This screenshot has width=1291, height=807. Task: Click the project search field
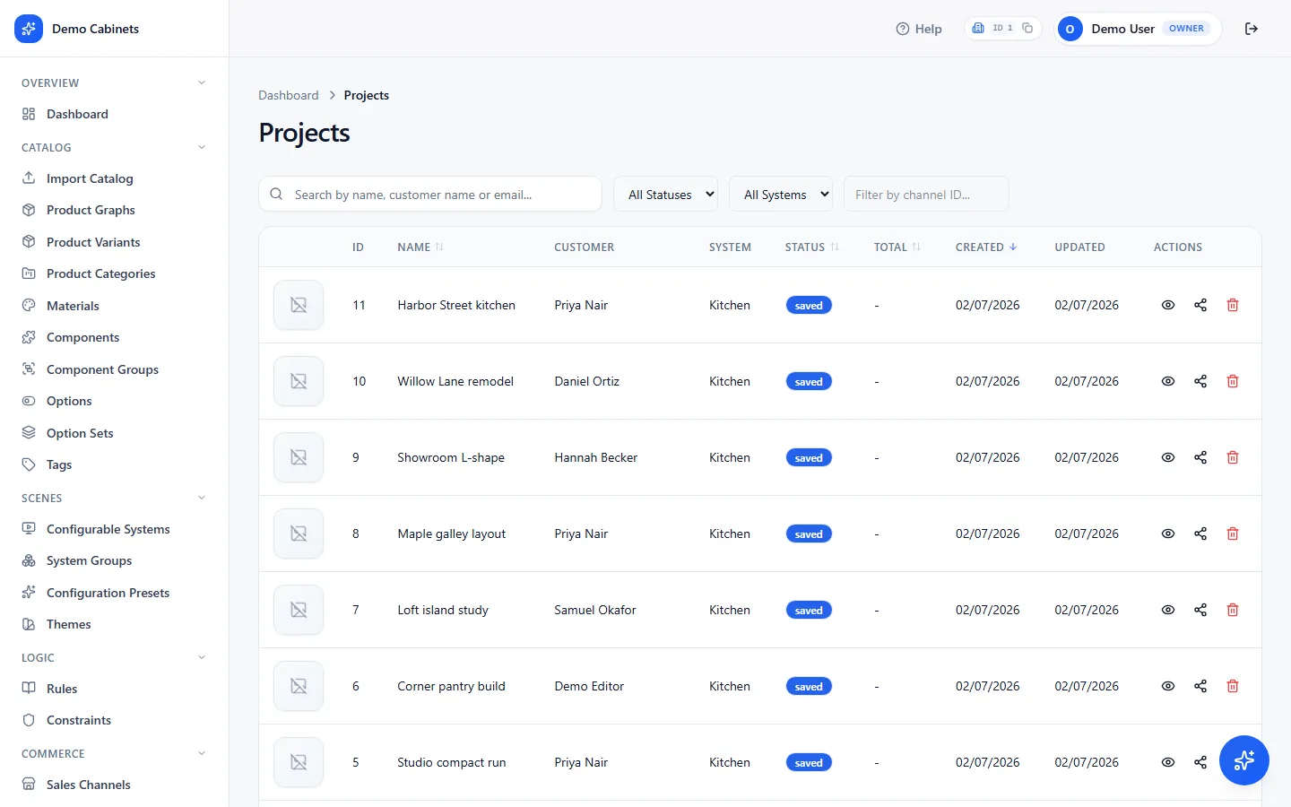[x=430, y=195]
